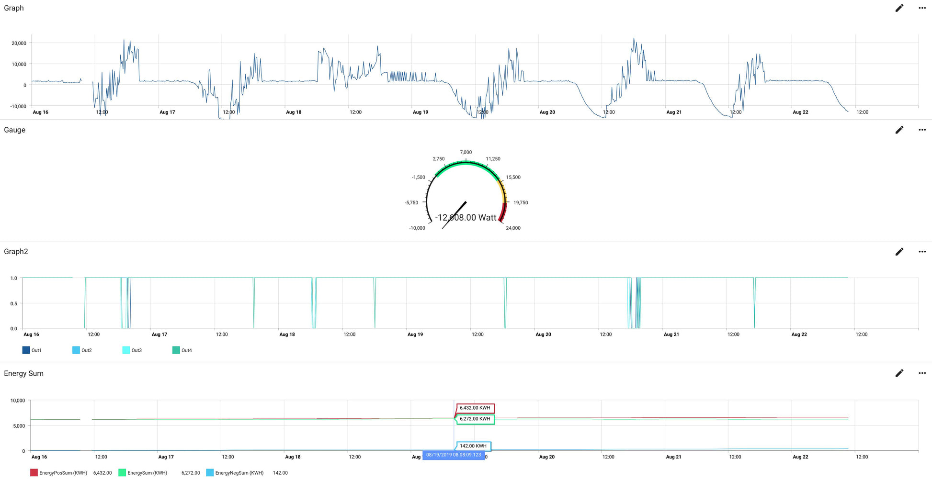
Task: Click the 08/19/2019 timestamp marker
Action: click(453, 455)
